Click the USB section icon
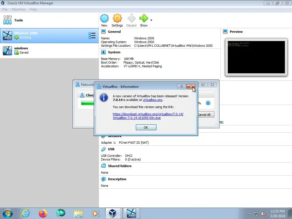The height and width of the screenshot is (219, 292). 103,149
